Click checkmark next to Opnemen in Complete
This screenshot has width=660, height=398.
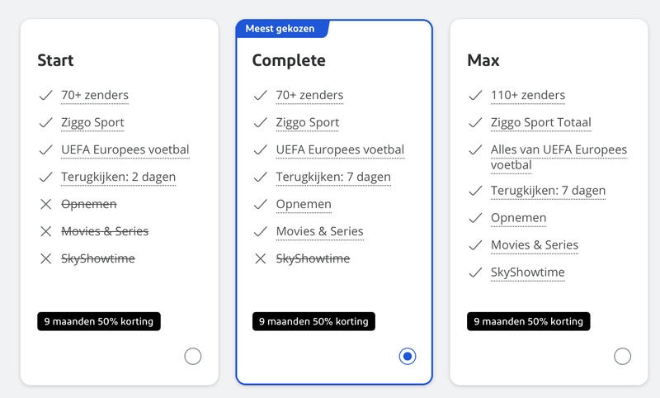[x=261, y=204]
